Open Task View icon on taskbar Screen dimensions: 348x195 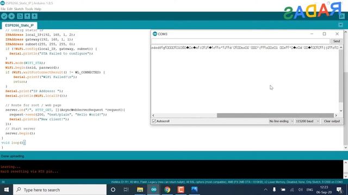126,190
